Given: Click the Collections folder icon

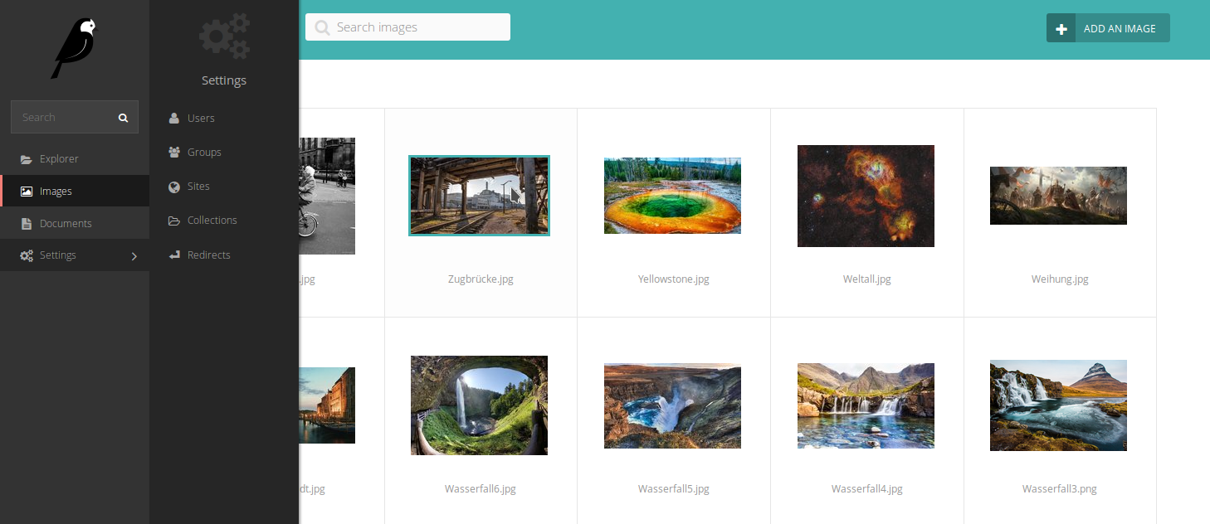Looking at the screenshot, I should (174, 221).
